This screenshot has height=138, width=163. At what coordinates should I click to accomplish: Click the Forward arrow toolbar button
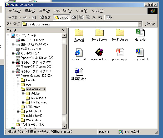coord(25,17)
